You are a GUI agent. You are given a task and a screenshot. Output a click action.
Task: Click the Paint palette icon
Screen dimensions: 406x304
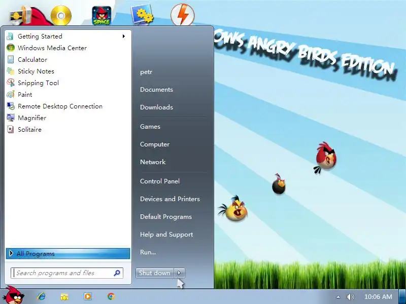pyautogui.click(x=10, y=94)
